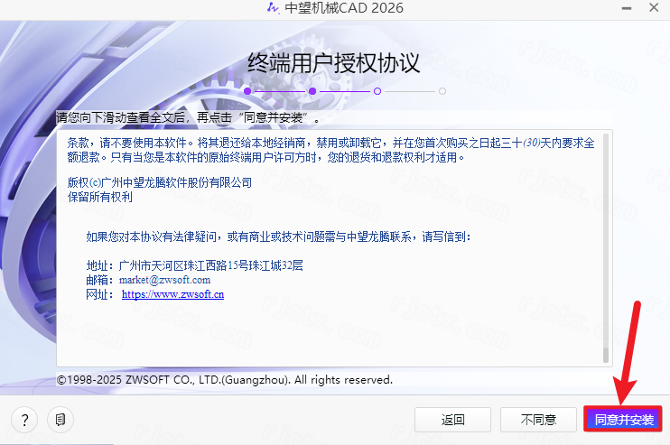Click the question mark help icon
670x445 pixels.
[x=23, y=420]
